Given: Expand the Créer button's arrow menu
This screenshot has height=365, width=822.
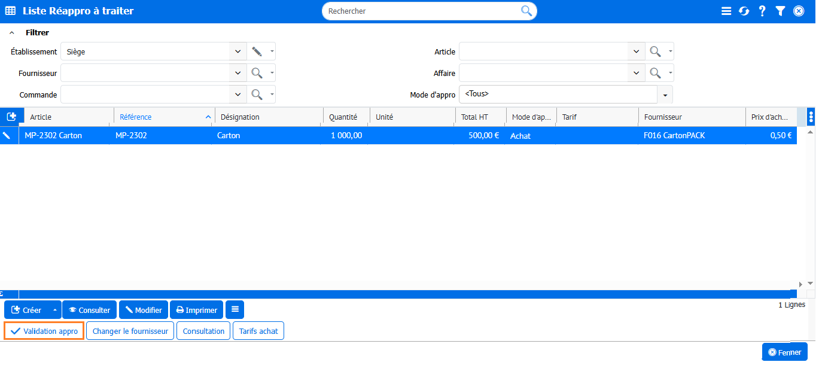Looking at the screenshot, I should point(55,310).
